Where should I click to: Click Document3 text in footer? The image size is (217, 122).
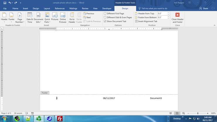coord(156,98)
